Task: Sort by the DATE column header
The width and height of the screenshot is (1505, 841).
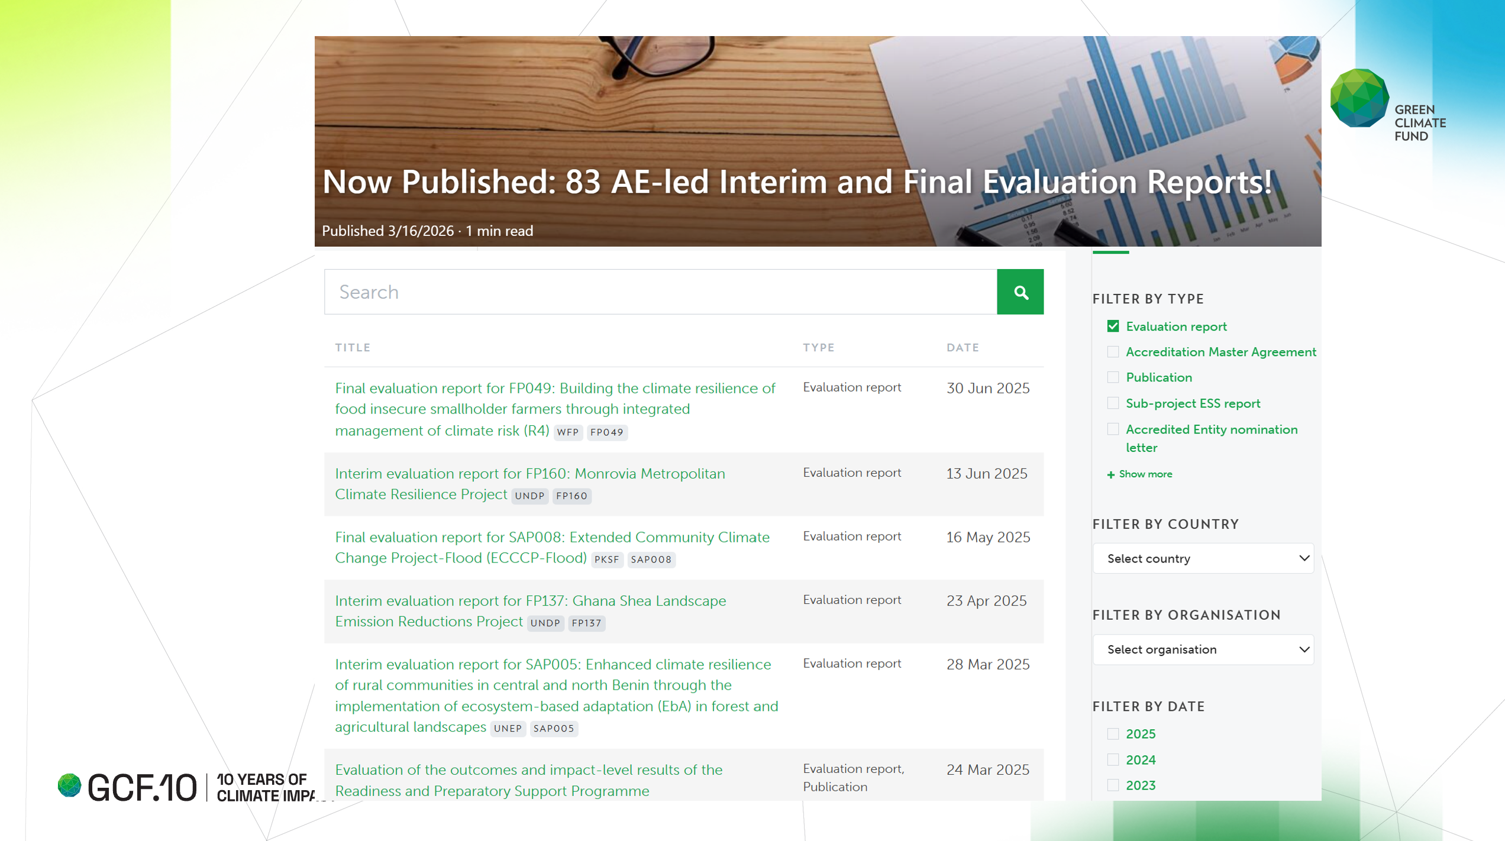Action: pos(963,348)
